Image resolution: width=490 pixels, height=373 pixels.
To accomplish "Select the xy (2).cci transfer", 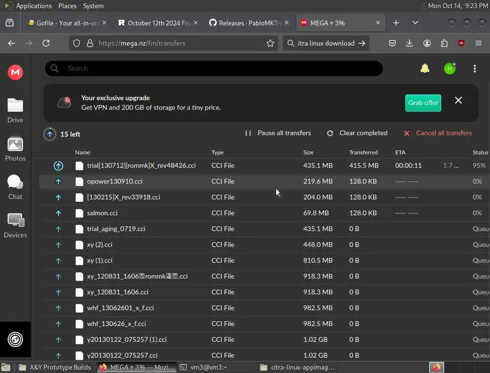I will [264, 245].
